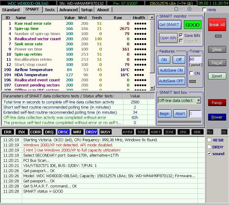The height and width of the screenshot is (205, 229).
Task: Click the SMART table scroll-up arrow
Action: (152, 17)
